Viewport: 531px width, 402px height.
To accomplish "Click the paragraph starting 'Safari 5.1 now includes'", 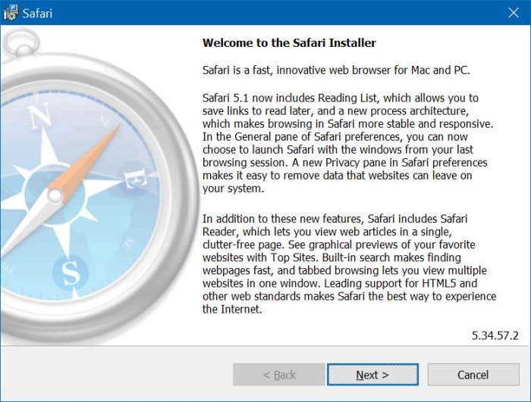I will pos(347,143).
